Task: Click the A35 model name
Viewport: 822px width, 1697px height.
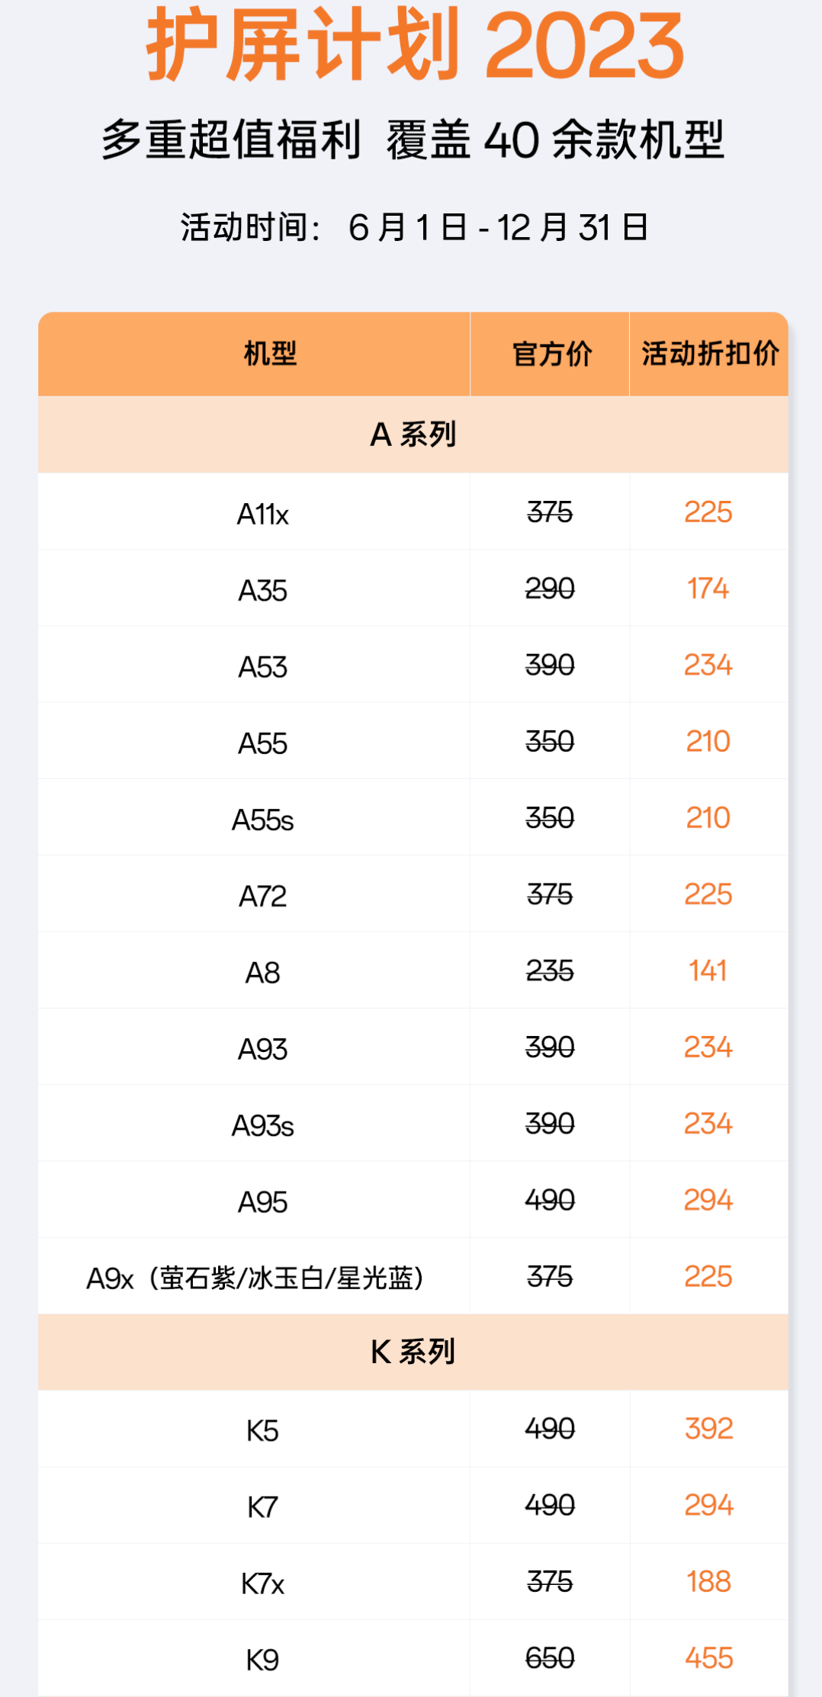Action: coord(262,591)
